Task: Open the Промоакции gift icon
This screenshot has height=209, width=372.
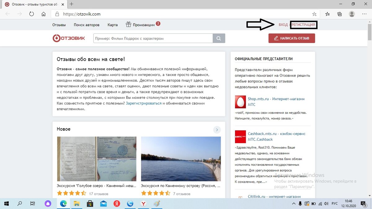Action: coord(129,24)
